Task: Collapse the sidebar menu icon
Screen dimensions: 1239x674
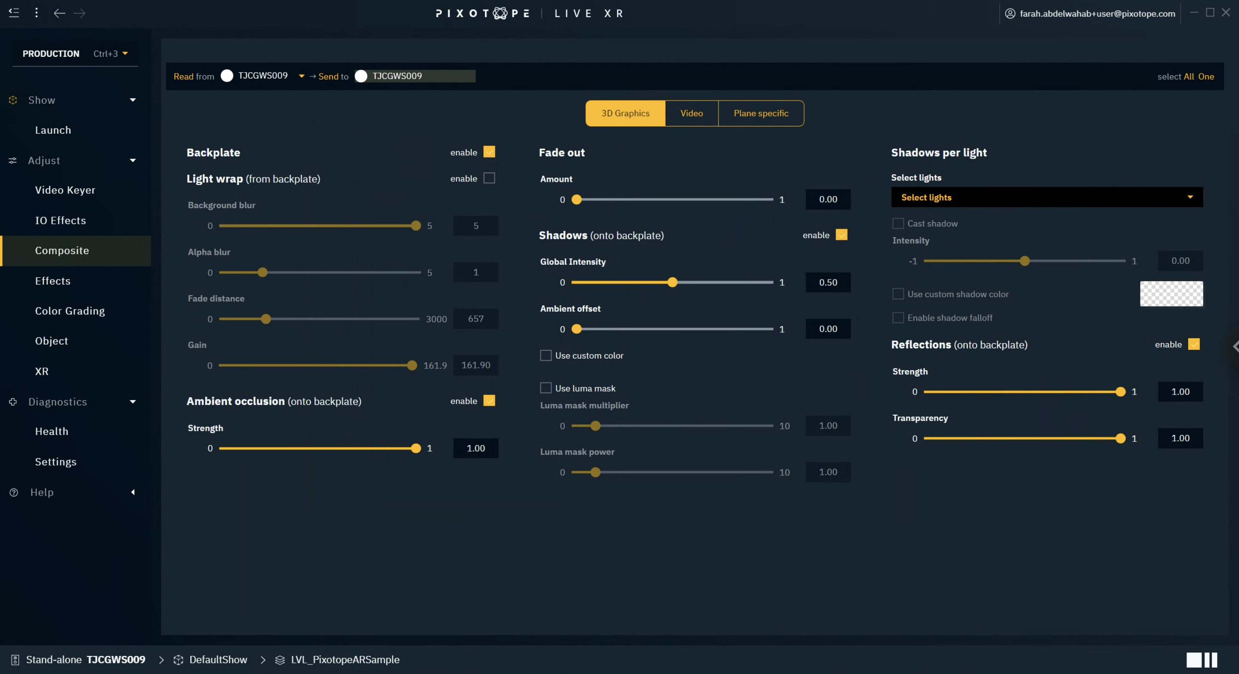Action: pos(14,13)
